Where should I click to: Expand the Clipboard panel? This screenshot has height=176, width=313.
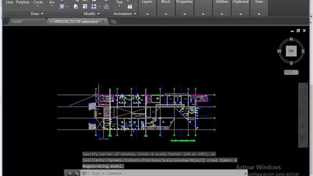pyautogui.click(x=241, y=14)
